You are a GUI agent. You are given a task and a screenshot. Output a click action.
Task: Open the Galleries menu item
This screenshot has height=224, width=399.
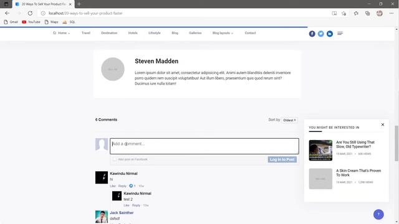tap(195, 33)
